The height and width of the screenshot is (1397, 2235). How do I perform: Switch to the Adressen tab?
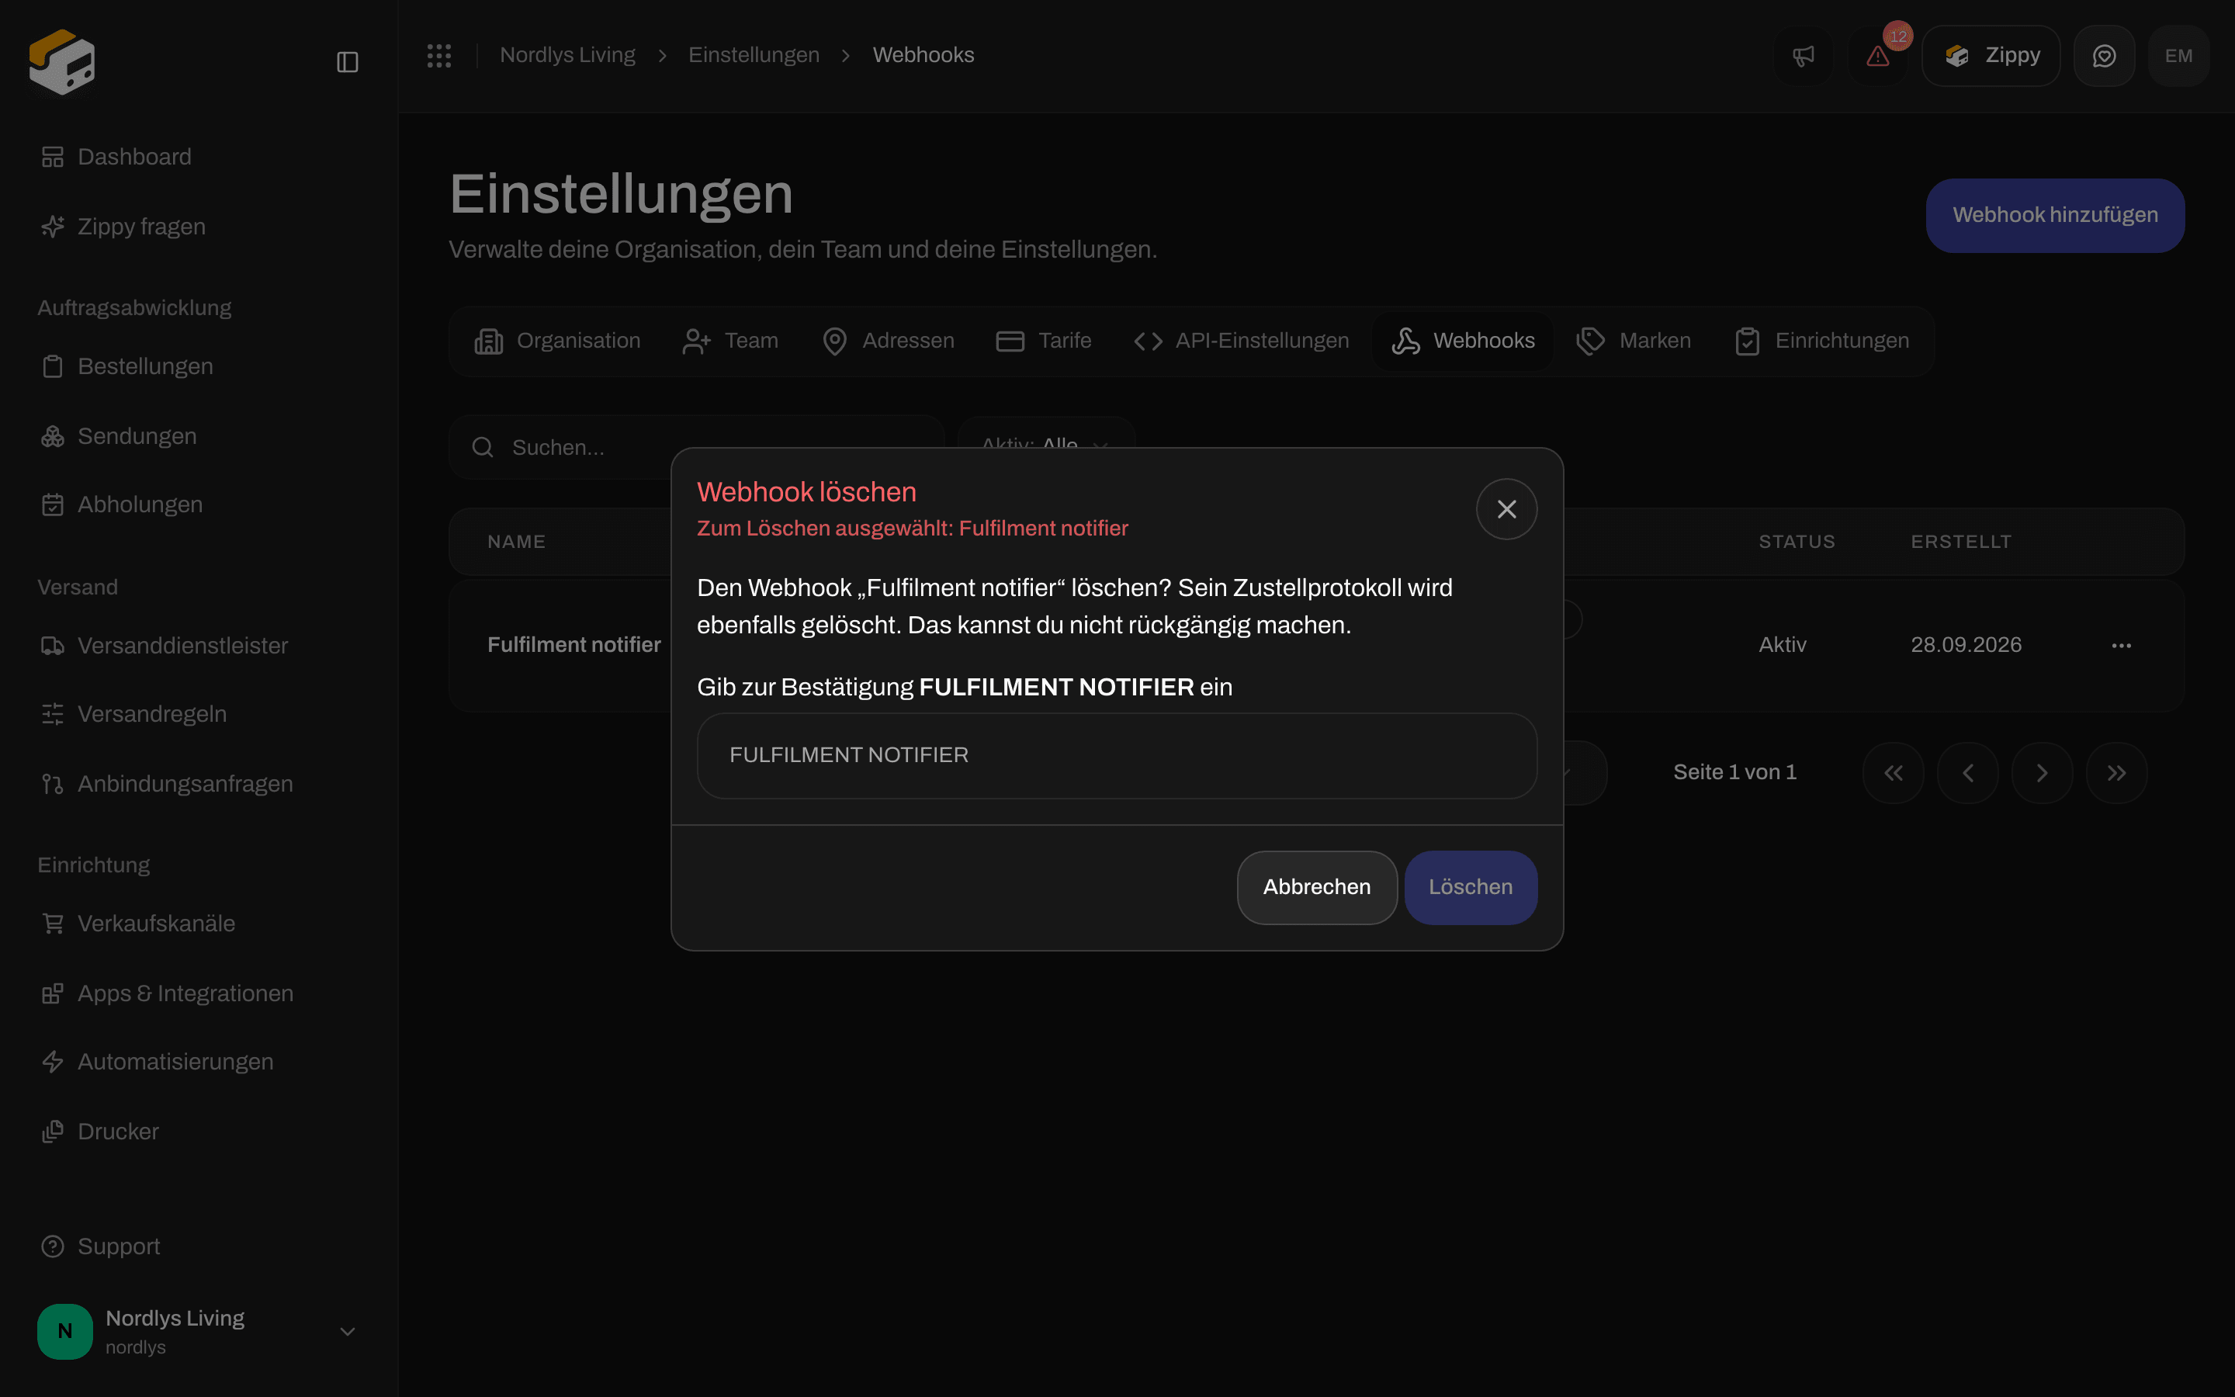(888, 341)
